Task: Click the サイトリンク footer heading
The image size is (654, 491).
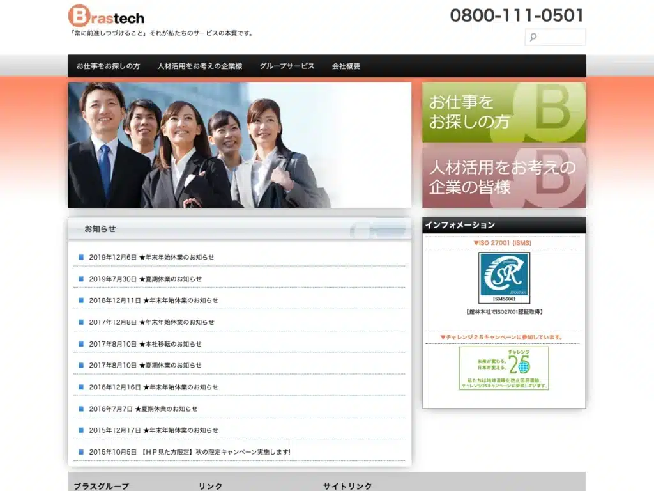Action: pyautogui.click(x=347, y=487)
